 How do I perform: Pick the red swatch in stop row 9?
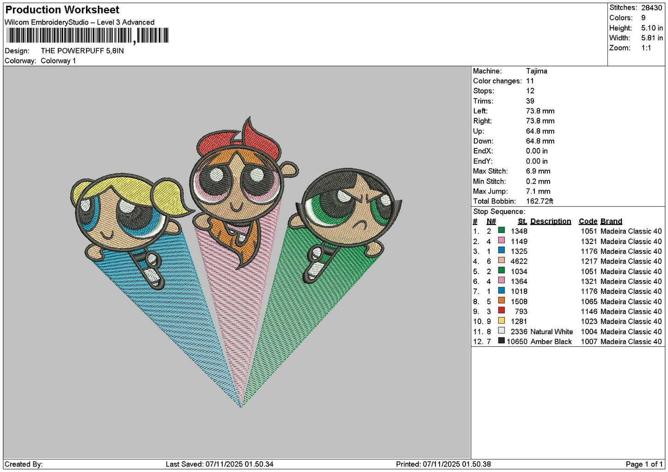click(501, 311)
